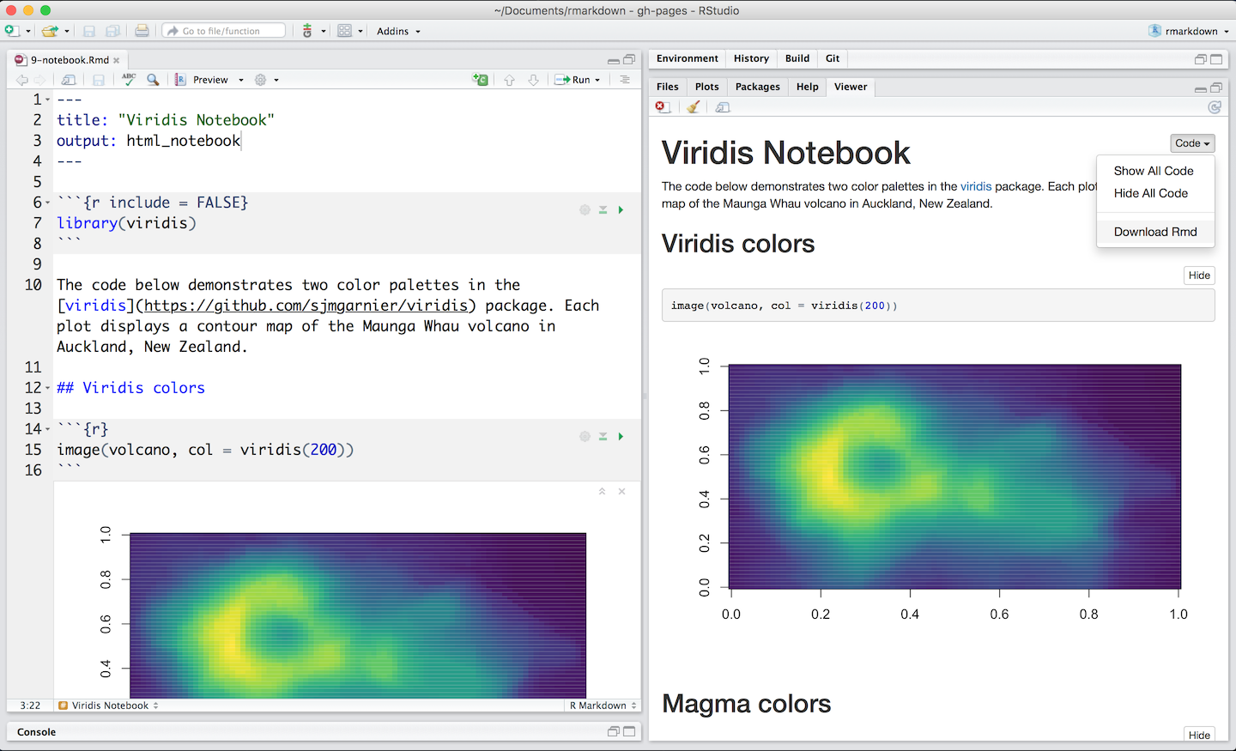This screenshot has height=751, width=1236.
Task: Open the Build tab
Action: [x=797, y=58]
